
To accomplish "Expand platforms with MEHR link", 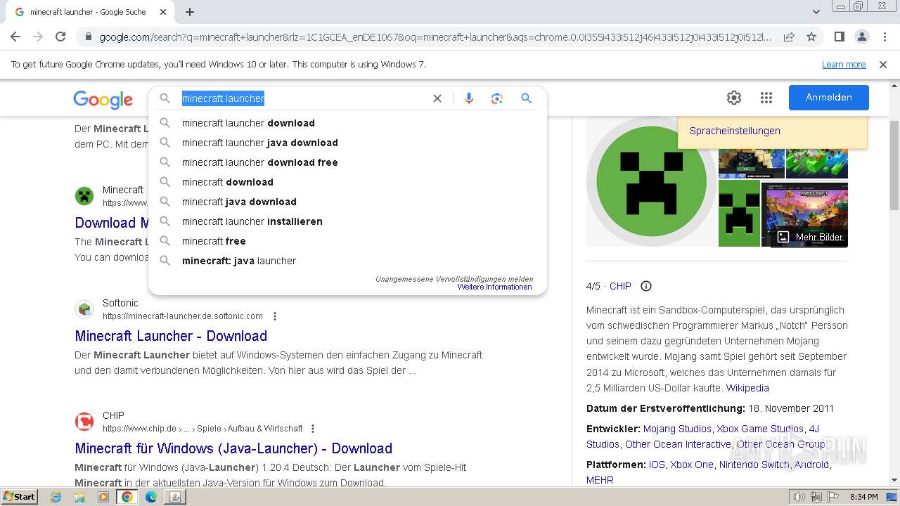I will pyautogui.click(x=600, y=480).
